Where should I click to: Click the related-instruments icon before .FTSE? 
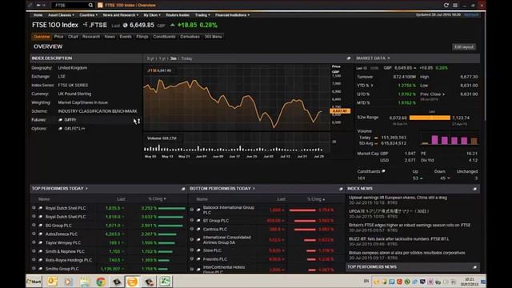point(86,25)
